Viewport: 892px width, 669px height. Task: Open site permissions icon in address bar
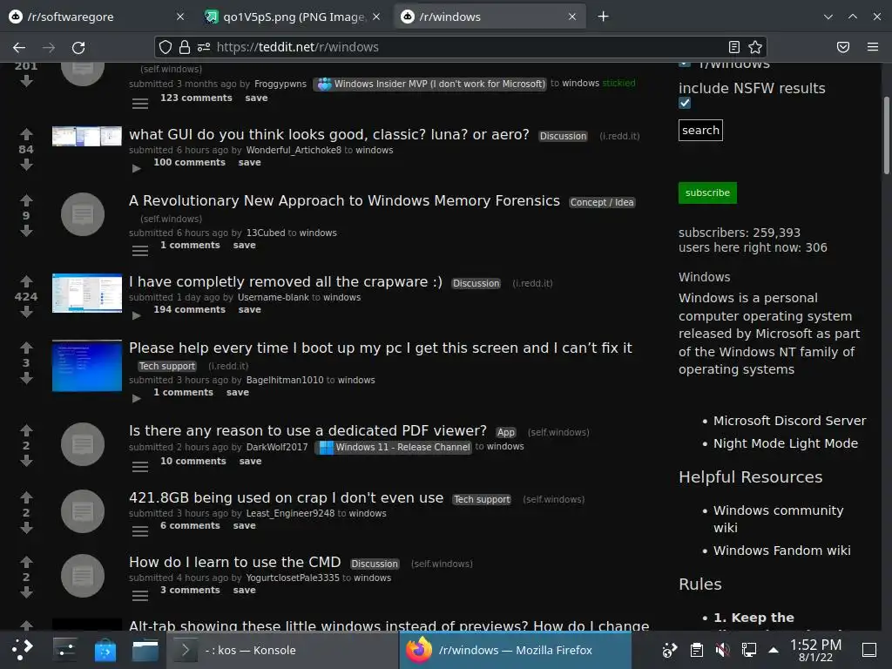tap(204, 47)
